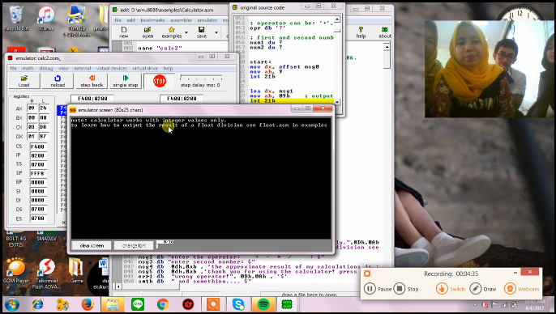Viewport: 556px width, 314px height.
Task: Click editor horizontal scrollbar left arrow
Action: point(118,286)
